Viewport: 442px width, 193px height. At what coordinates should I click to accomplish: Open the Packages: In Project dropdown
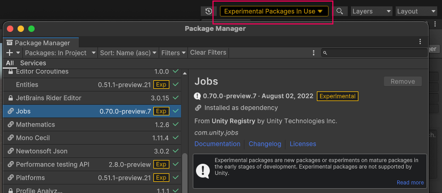pos(60,53)
